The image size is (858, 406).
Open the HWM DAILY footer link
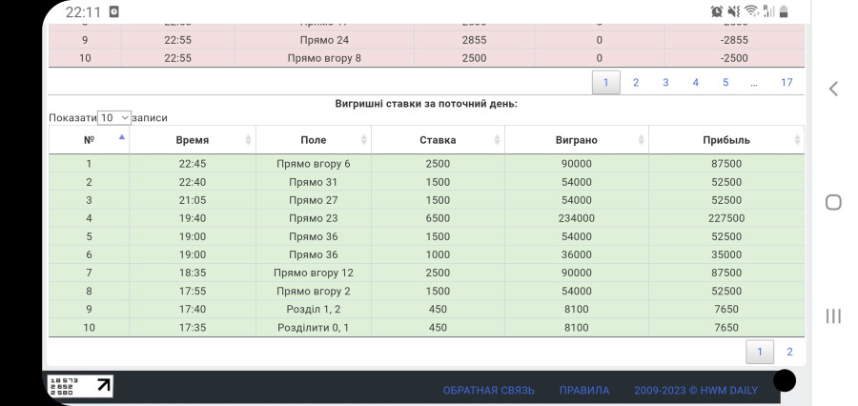(696, 390)
